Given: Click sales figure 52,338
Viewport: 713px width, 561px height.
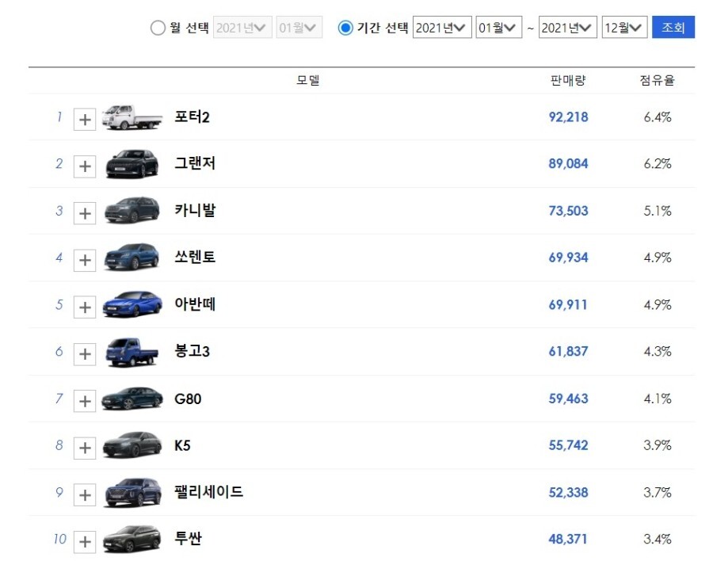Looking at the screenshot, I should click(x=568, y=493).
